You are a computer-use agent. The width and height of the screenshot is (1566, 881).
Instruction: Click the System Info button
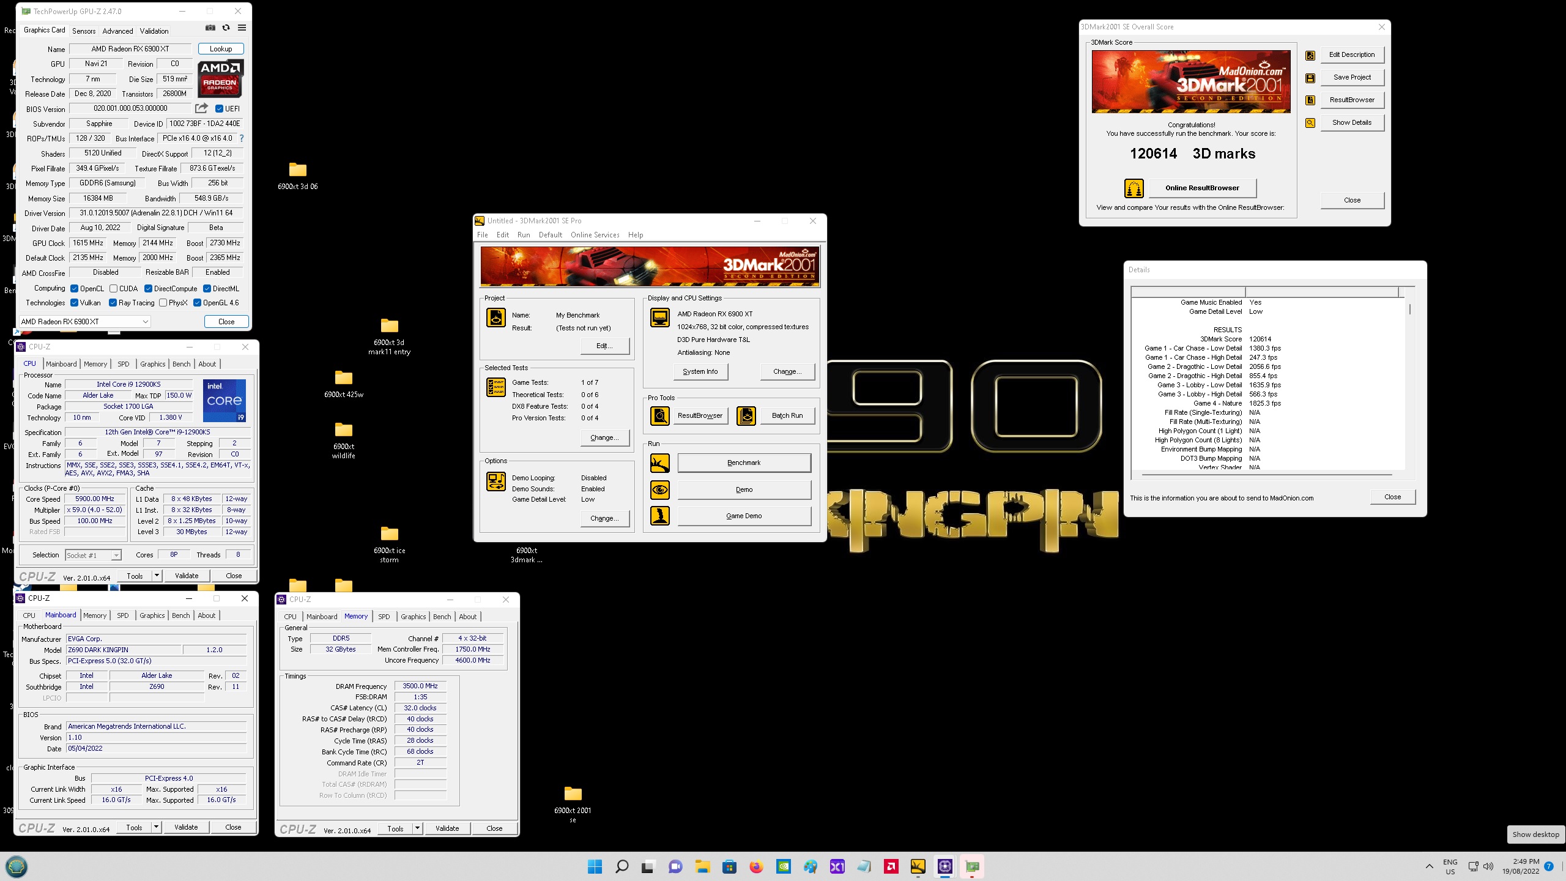pos(700,371)
